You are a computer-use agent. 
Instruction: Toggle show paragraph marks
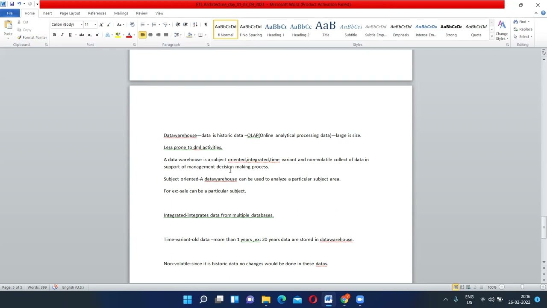[206, 24]
